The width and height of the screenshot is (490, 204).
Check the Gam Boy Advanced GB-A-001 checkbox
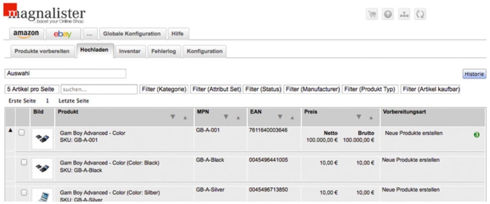[21, 133]
